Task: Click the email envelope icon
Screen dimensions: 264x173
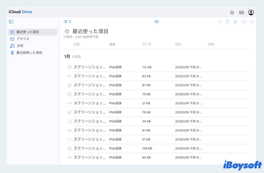Action: 244,22
